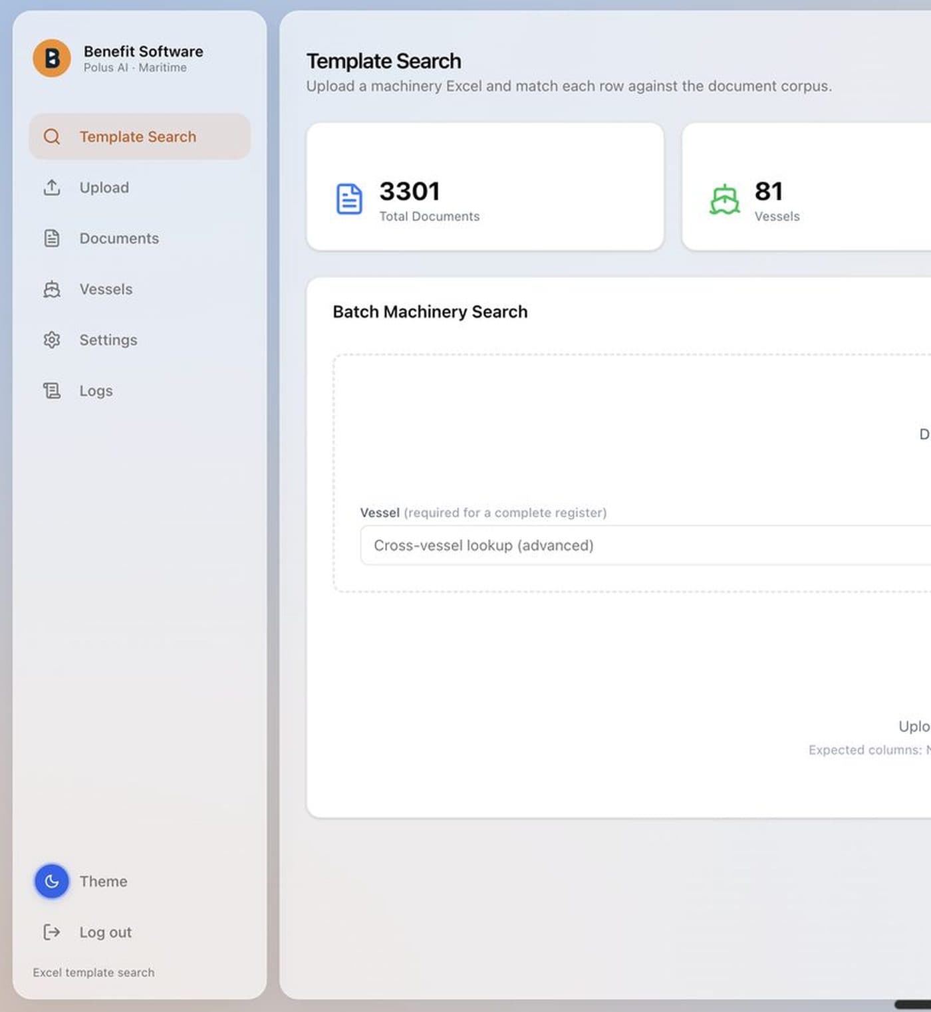Screen dimensions: 931x1012
Task: View the Logs page
Action: 140,391
